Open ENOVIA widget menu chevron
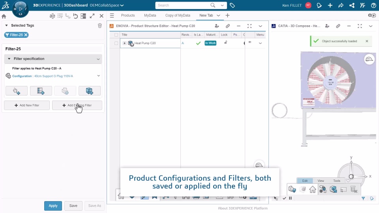 click(x=260, y=26)
